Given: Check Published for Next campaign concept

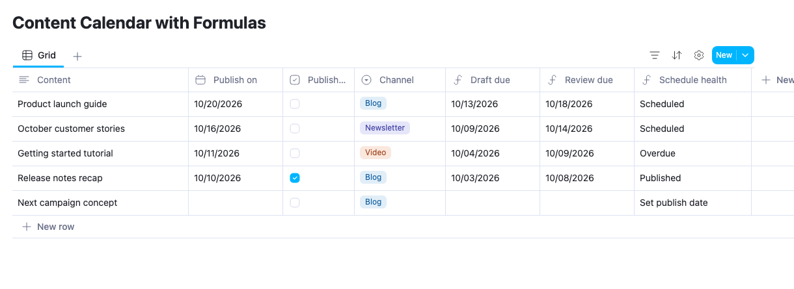Looking at the screenshot, I should tap(295, 203).
